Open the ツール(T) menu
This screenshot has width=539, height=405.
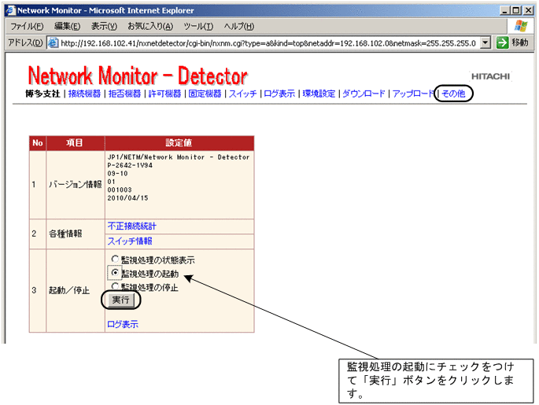198,27
